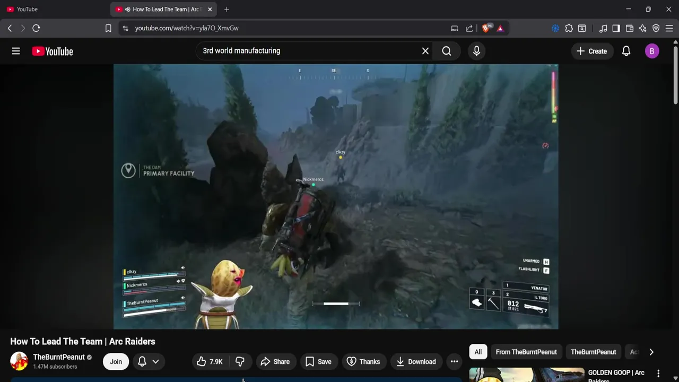The image size is (679, 382).
Task: Install or cast screen icon
Action: click(455, 28)
